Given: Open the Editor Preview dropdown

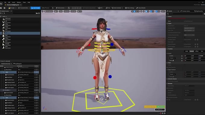Looking at the screenshot, I should tap(46, 8).
